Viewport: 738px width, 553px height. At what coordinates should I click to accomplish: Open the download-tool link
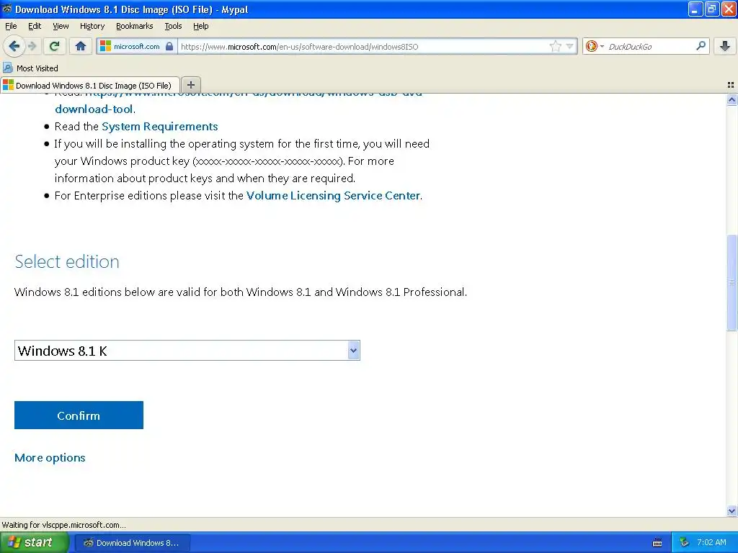tap(94, 109)
